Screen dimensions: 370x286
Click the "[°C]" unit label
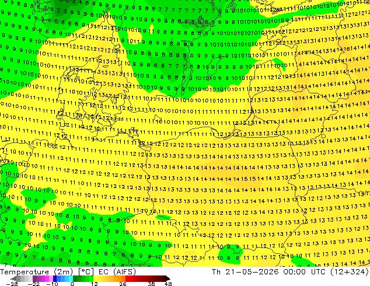point(86,272)
